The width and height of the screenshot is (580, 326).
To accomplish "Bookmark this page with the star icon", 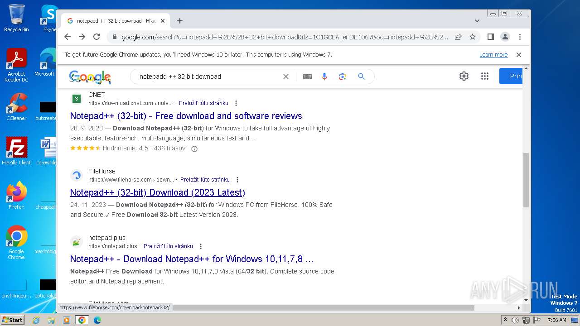I will point(473,37).
